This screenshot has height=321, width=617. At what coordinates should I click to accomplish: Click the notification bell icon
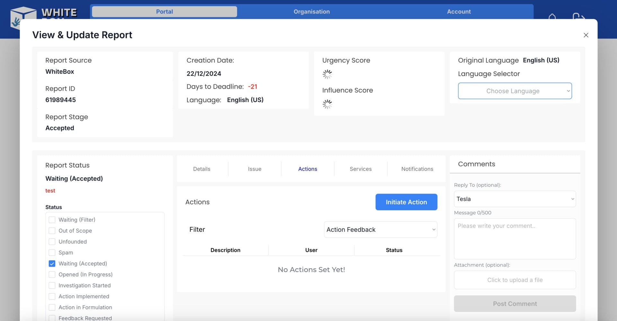point(552,16)
